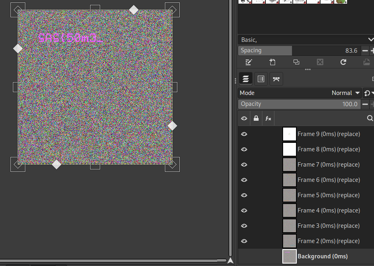The image size is (374, 266).
Task: Hide the Frame 8 layer
Action: [244, 149]
